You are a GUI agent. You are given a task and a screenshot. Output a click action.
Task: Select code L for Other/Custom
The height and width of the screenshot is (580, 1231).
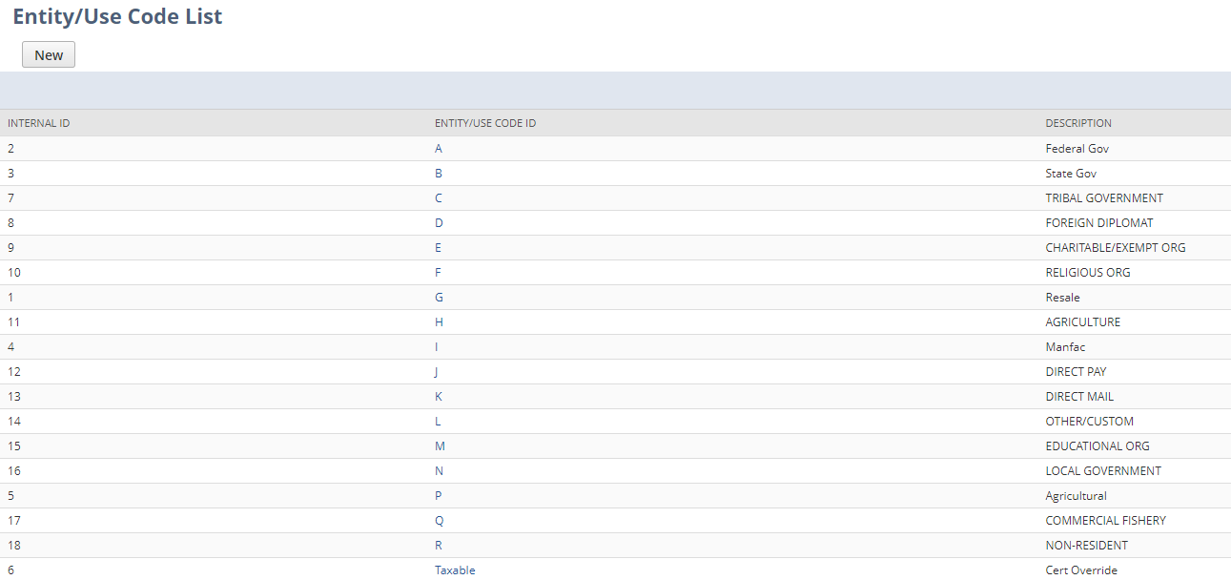[x=437, y=421]
